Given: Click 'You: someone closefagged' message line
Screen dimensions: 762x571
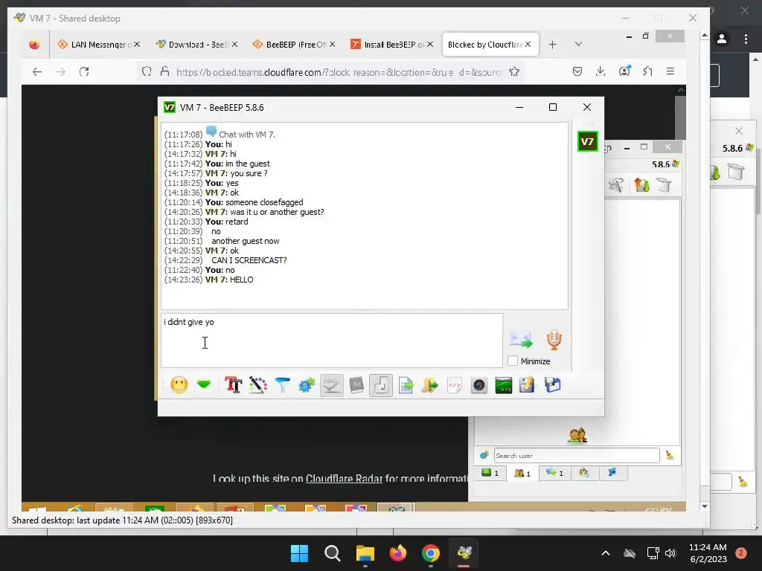Looking at the screenshot, I should (x=254, y=202).
